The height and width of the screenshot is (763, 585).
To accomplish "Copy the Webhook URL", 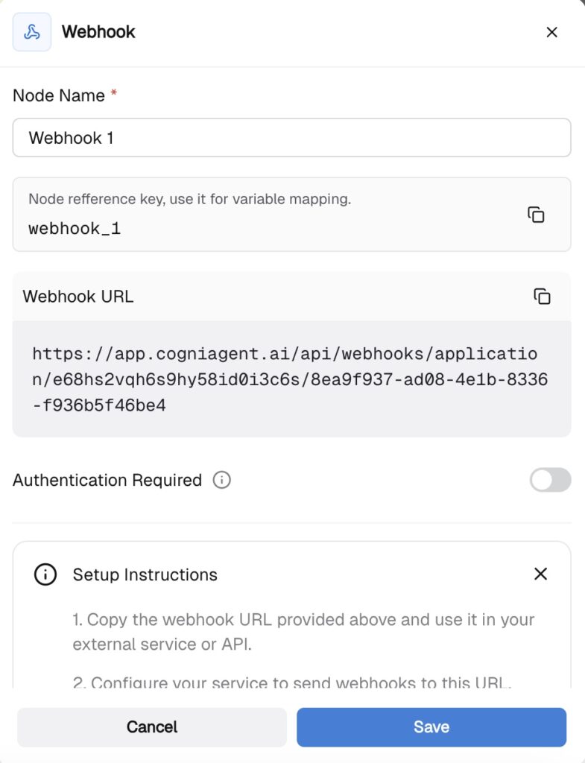I will (x=542, y=296).
